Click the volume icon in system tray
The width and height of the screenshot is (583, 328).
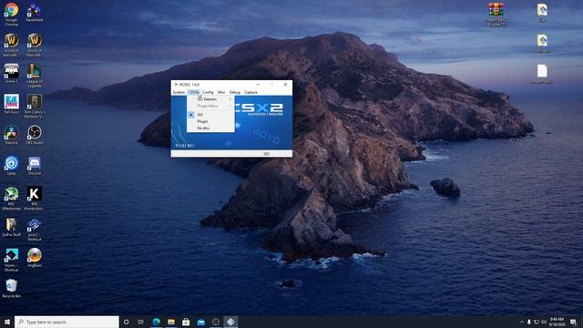[544, 322]
